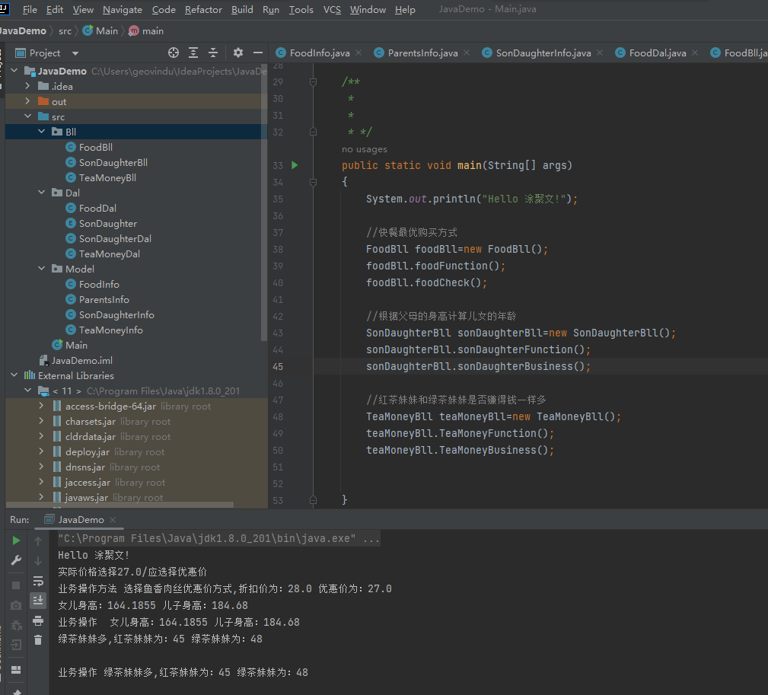
Task: Click the green Rerun button in Run panel
Action: click(x=16, y=540)
